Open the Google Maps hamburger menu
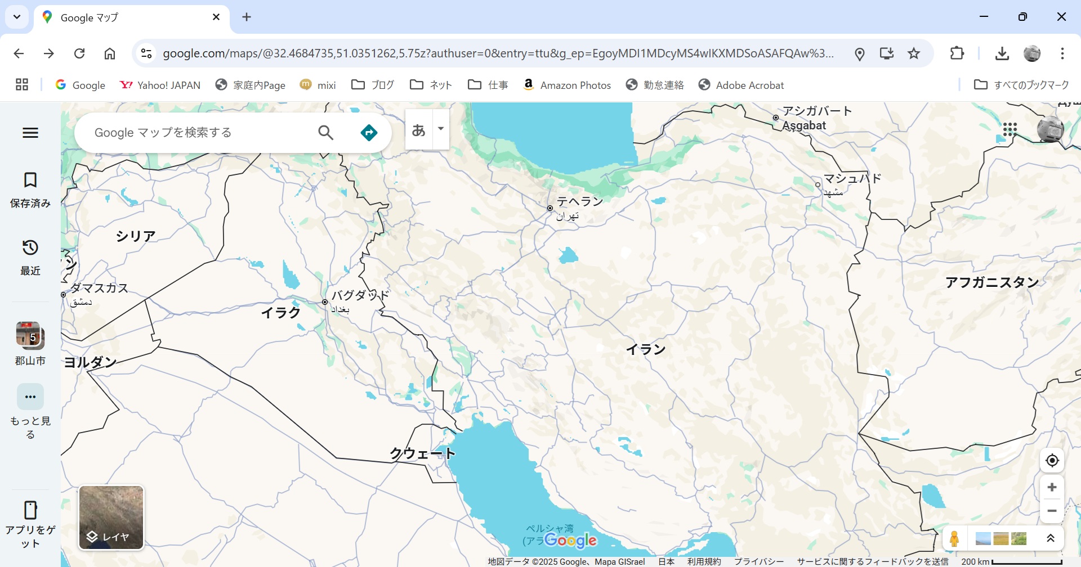 pos(30,133)
